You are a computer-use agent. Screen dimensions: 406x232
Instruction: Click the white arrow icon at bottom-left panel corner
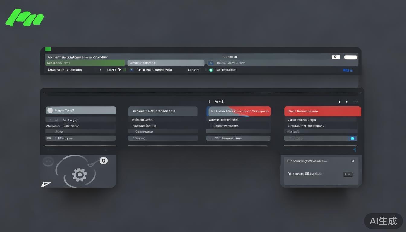coord(46,184)
